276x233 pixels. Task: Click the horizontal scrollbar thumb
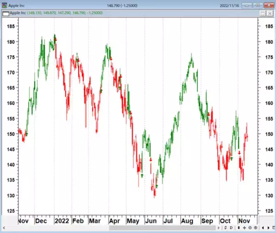(162, 228)
